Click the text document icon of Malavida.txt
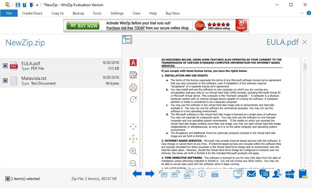 tap(14, 81)
